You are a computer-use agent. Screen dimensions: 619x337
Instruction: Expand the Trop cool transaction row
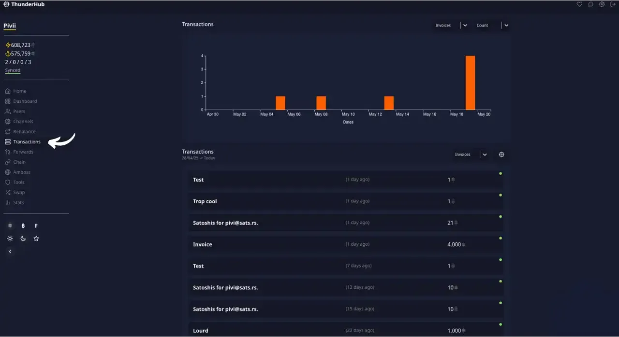pyautogui.click(x=346, y=201)
